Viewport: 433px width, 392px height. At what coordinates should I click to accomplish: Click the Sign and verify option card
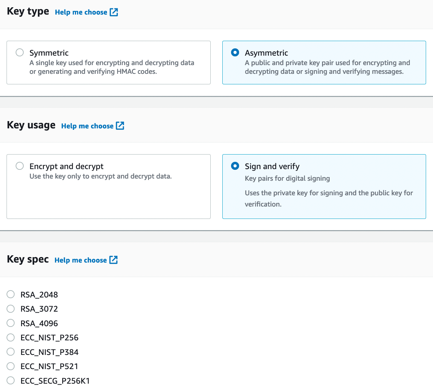point(324,186)
